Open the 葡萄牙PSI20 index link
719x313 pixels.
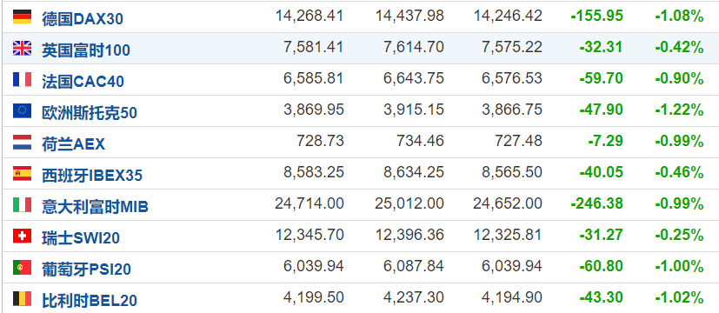tap(86, 269)
